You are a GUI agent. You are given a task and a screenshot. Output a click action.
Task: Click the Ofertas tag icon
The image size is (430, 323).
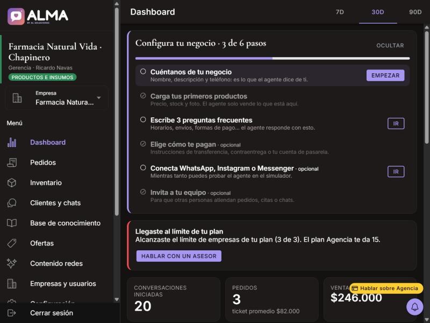pos(11,243)
